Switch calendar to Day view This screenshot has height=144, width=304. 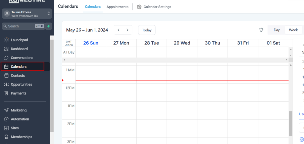pyautogui.click(x=277, y=30)
